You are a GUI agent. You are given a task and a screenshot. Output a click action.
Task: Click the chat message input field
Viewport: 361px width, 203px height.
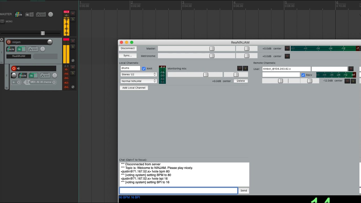click(x=179, y=191)
